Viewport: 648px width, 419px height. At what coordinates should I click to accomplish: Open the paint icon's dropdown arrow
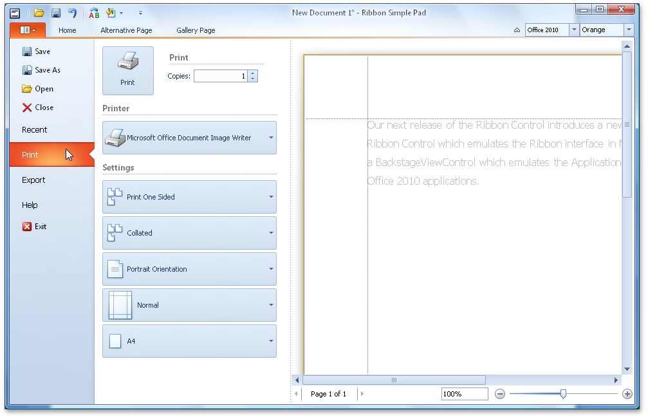(x=122, y=14)
